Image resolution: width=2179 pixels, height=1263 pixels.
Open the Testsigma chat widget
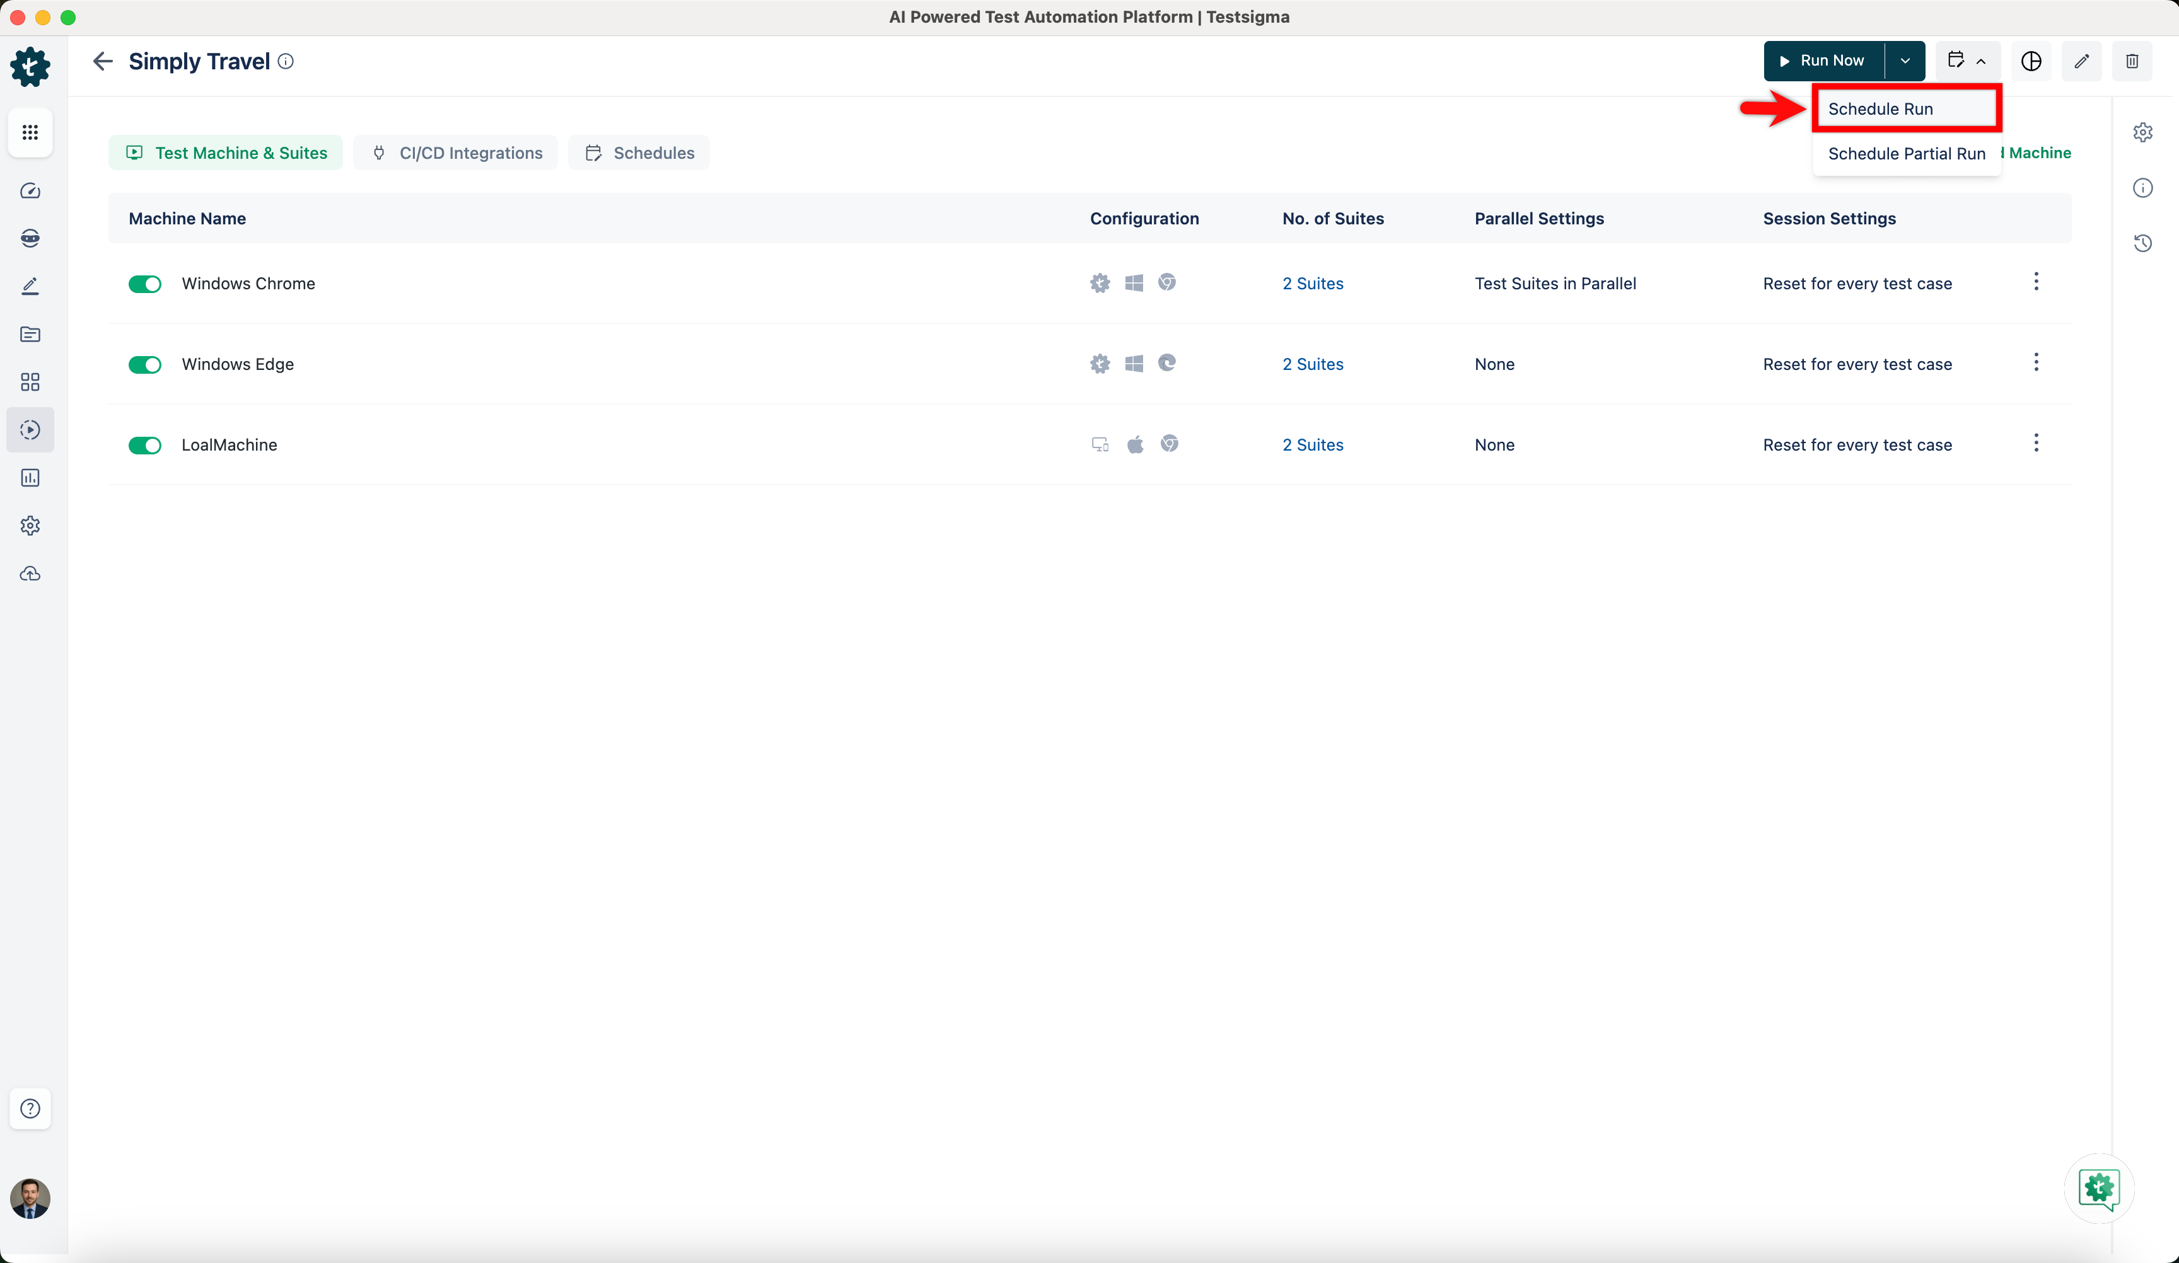[2100, 1189]
